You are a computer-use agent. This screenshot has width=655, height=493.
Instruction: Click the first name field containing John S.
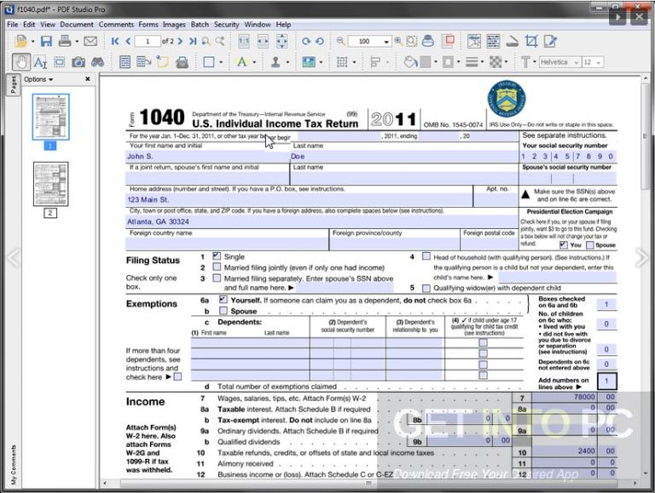[x=207, y=157]
